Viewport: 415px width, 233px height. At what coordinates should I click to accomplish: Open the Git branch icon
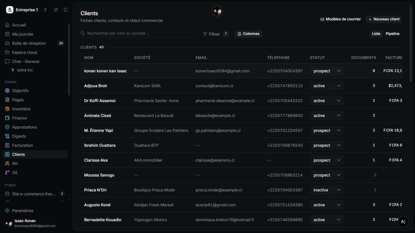point(7,173)
